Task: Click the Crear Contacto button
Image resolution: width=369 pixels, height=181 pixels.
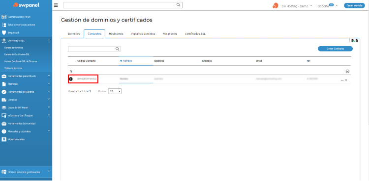Action: click(336, 49)
